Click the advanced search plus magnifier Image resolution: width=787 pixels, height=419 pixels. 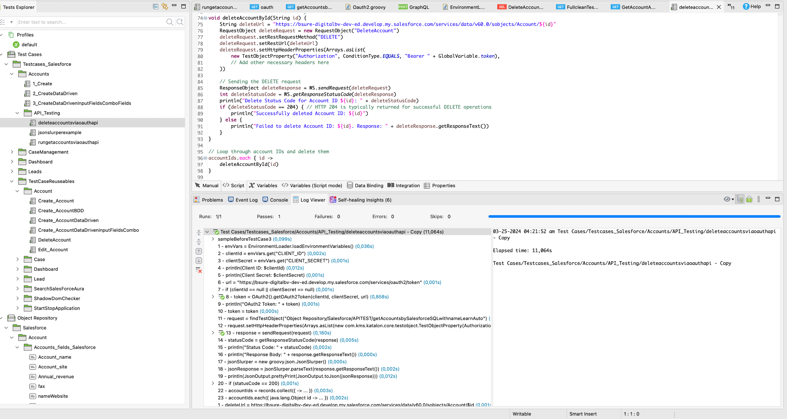[x=180, y=22]
